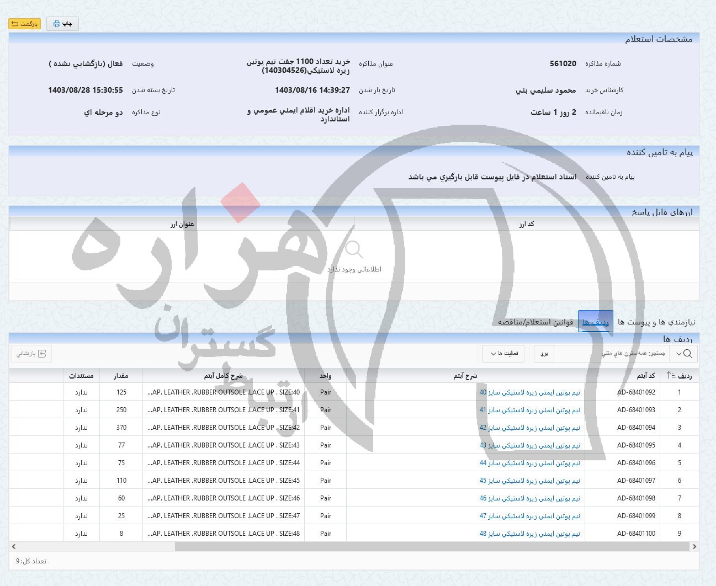Expand the search column selector chevron
Viewport: 716px width, 586px height.
point(678,354)
